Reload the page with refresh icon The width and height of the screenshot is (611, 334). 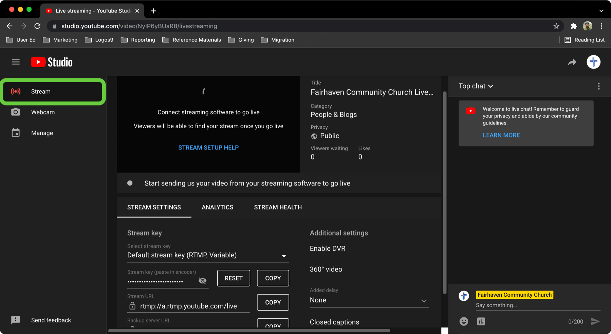[x=37, y=26]
